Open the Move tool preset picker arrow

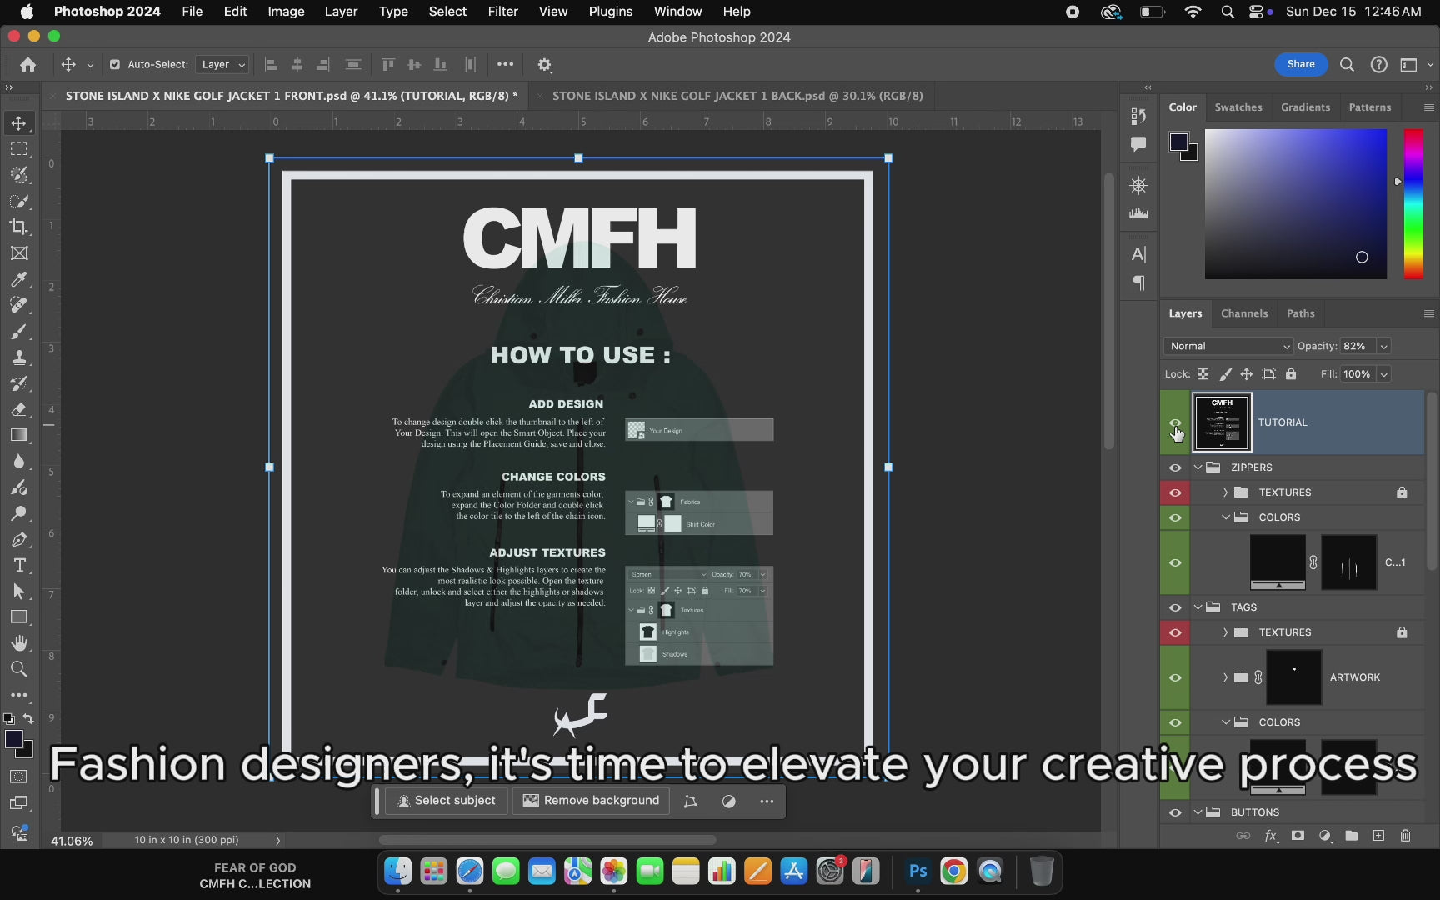[x=90, y=65]
